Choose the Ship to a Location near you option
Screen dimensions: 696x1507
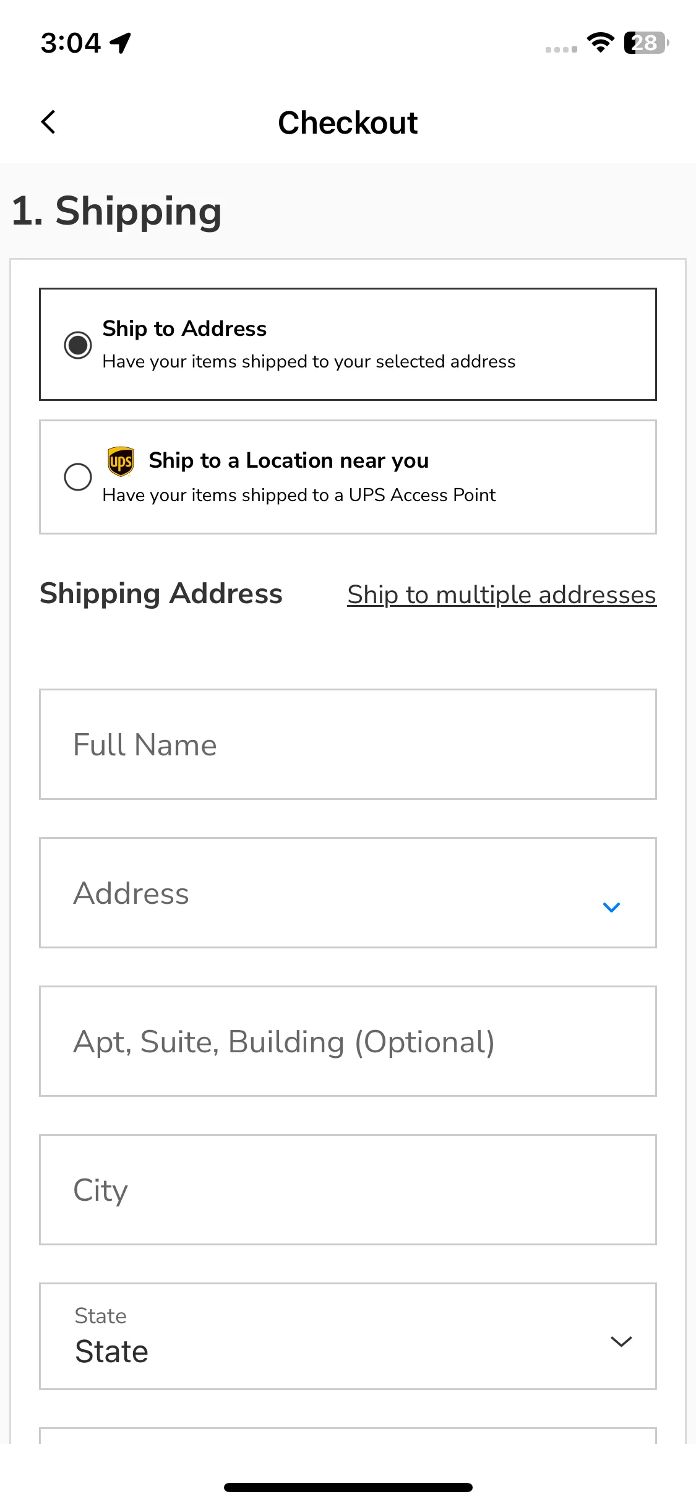[348, 477]
